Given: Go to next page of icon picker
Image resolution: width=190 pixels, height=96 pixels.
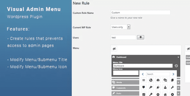Looking at the screenshot, I should [173, 74].
